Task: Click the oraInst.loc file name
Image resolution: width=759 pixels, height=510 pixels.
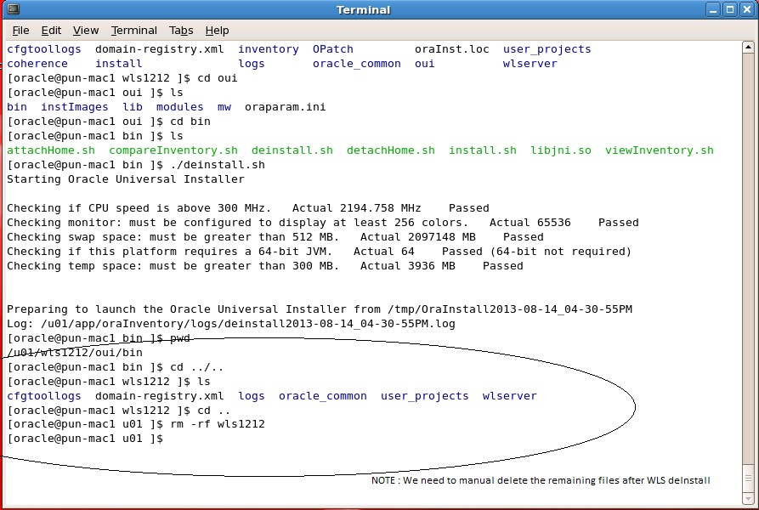Action: coord(451,49)
